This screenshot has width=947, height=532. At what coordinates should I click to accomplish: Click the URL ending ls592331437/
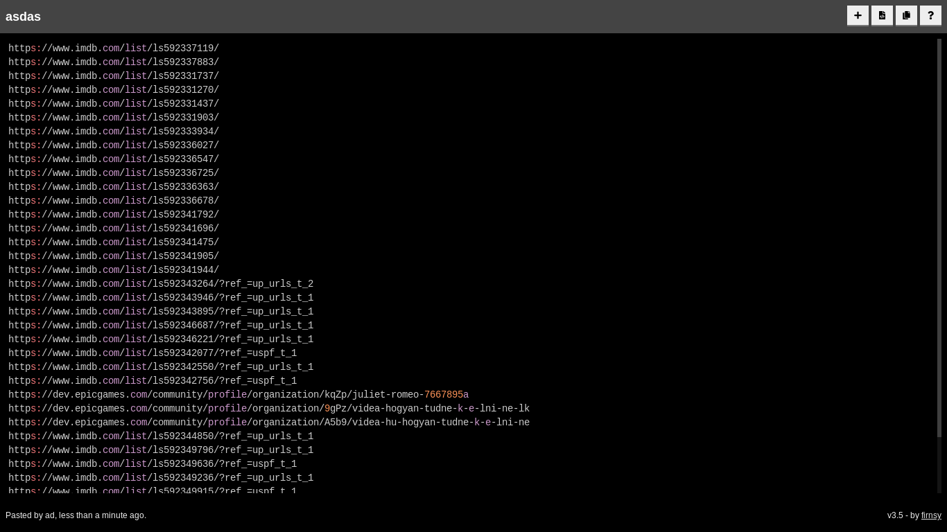tap(114, 104)
